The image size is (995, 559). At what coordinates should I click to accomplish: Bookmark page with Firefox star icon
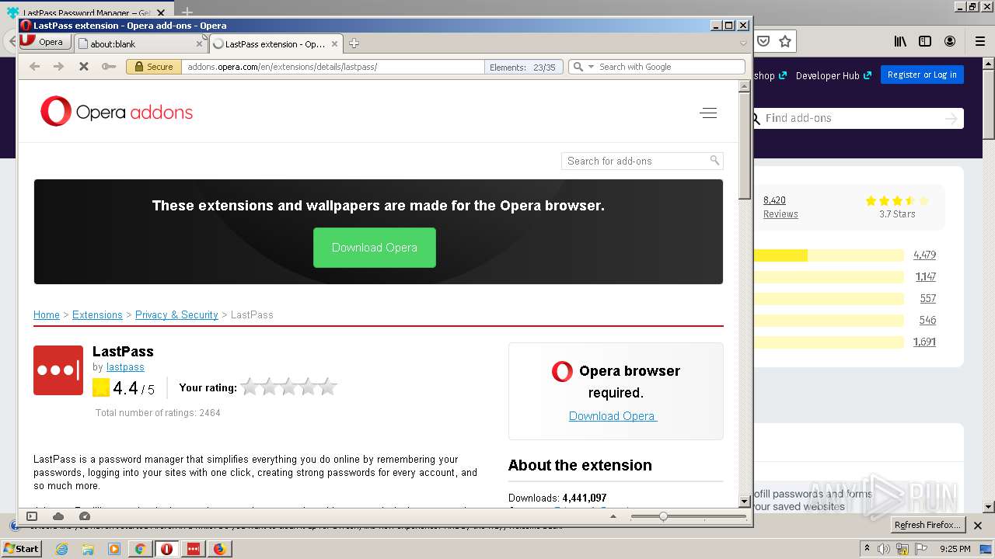click(x=785, y=41)
